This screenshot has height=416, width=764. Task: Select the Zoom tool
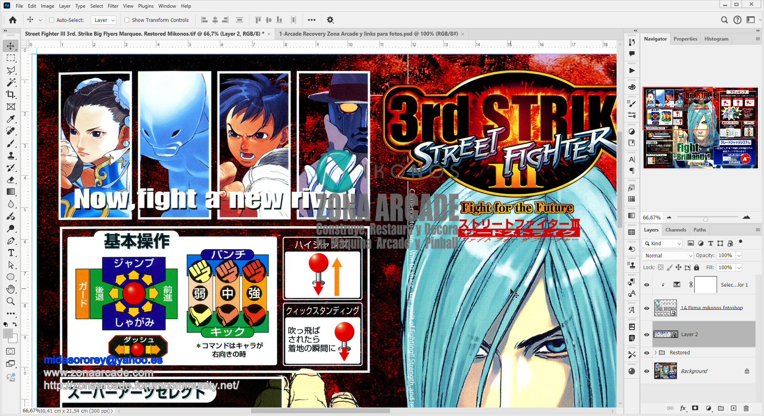pos(11,301)
